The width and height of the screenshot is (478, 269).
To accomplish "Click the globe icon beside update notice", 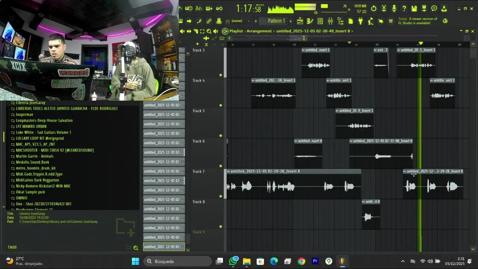I will click(x=445, y=21).
